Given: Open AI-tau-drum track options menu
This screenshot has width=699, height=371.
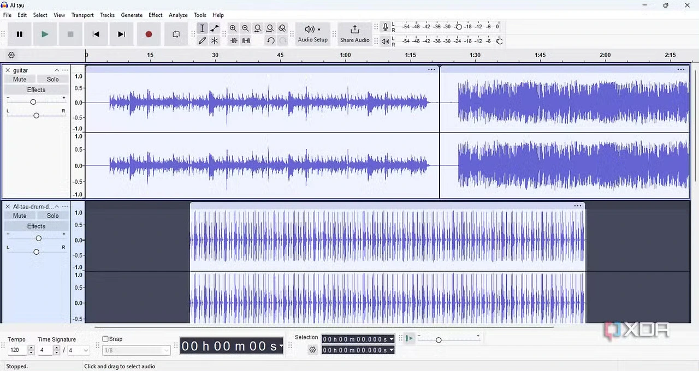Looking at the screenshot, I should (x=65, y=207).
